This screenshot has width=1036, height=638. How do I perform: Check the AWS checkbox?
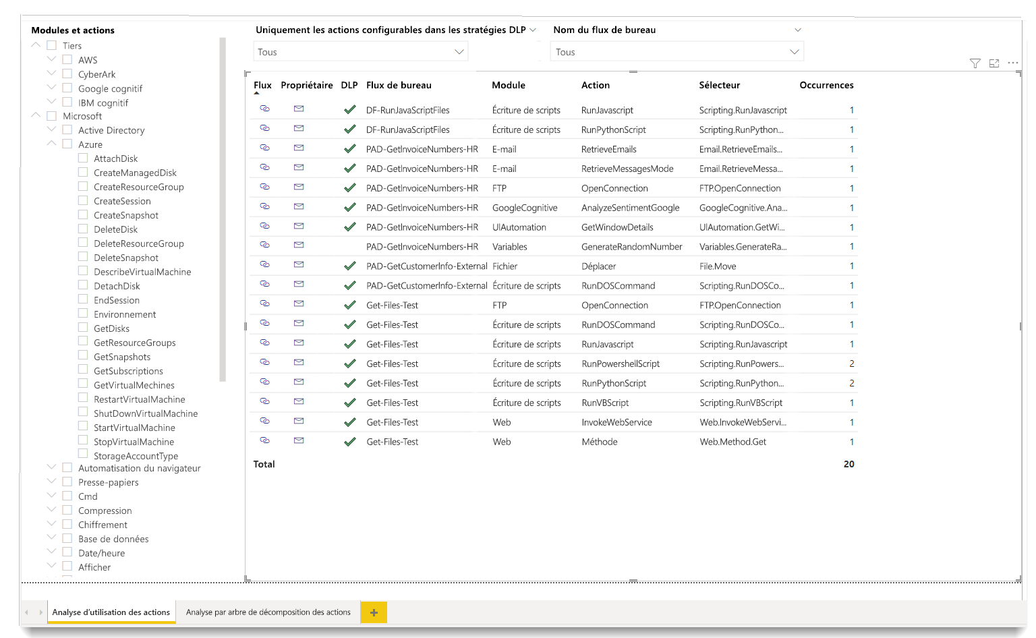(67, 59)
